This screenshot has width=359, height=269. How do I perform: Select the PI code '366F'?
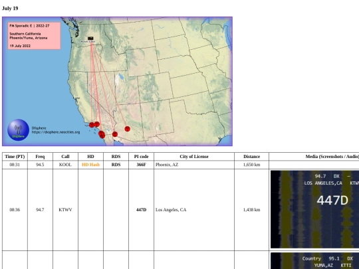click(141, 165)
